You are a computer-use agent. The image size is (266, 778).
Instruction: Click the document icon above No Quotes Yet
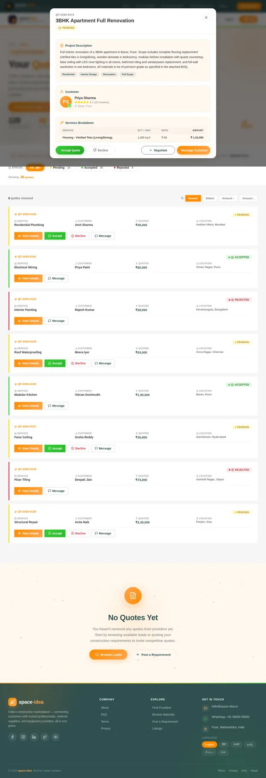coord(133,596)
